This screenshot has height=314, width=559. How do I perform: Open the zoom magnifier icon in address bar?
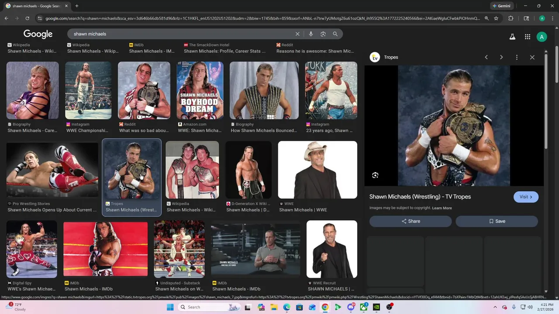click(487, 18)
